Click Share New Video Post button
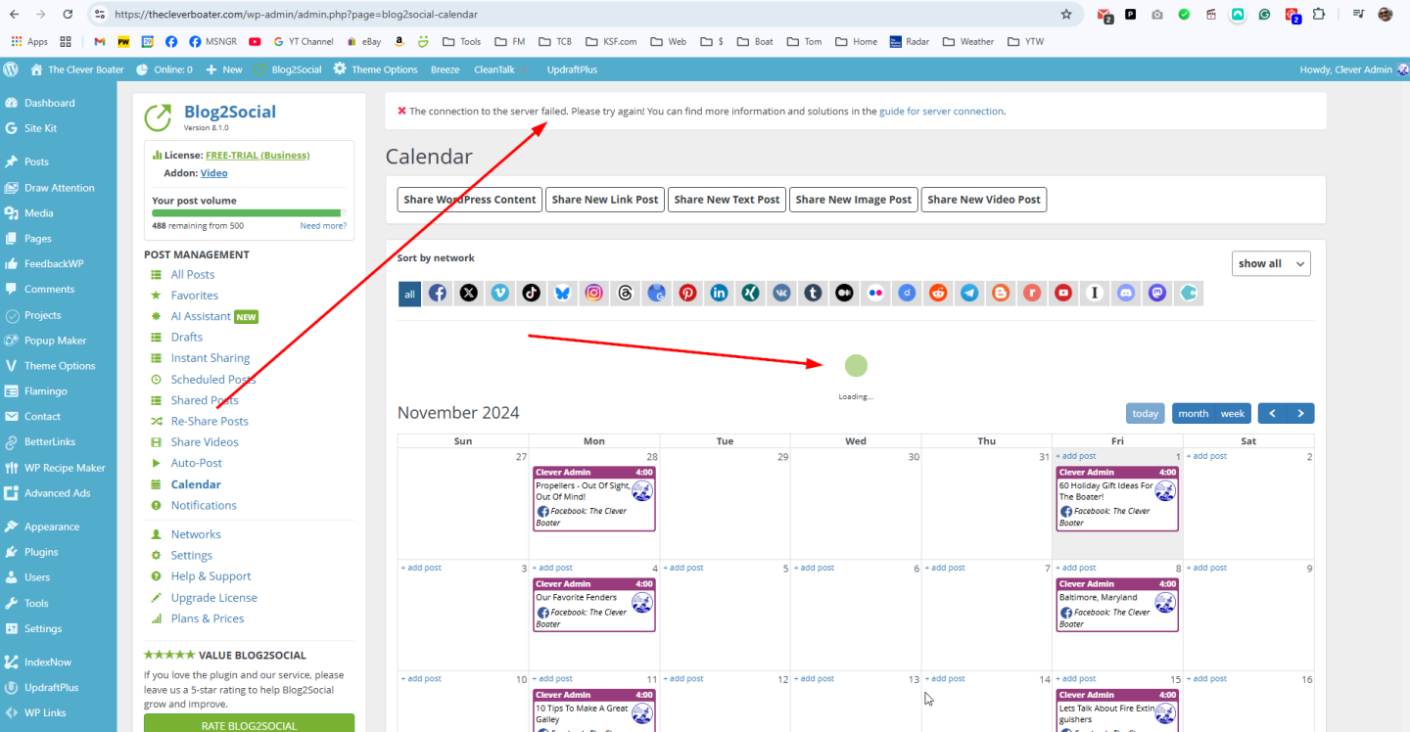 984,200
